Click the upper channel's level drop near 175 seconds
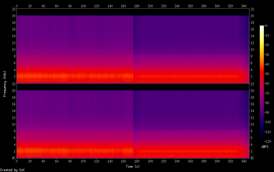Screen dimensions: 274x172 [133, 46]
